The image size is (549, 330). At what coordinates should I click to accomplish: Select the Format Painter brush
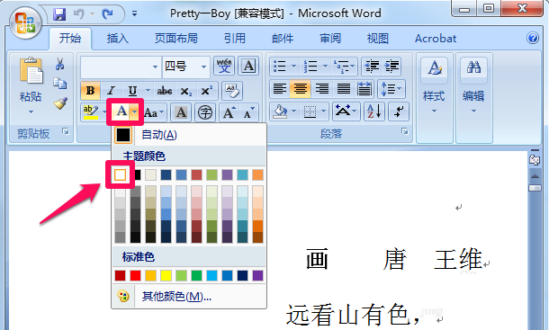(60, 103)
